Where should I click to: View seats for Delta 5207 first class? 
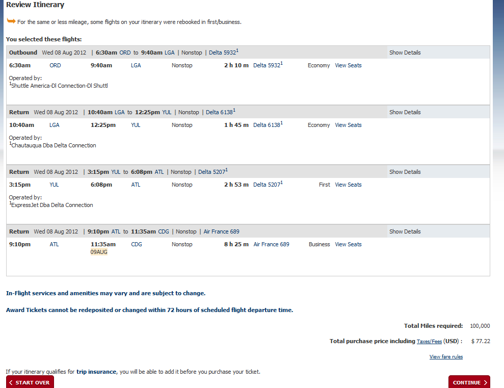click(x=348, y=185)
